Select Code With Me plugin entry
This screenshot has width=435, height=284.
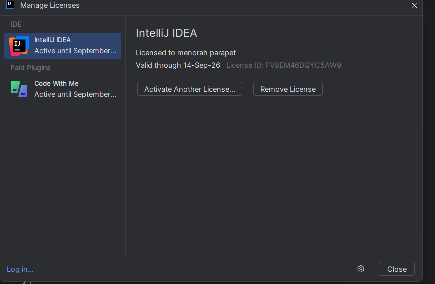pyautogui.click(x=63, y=89)
